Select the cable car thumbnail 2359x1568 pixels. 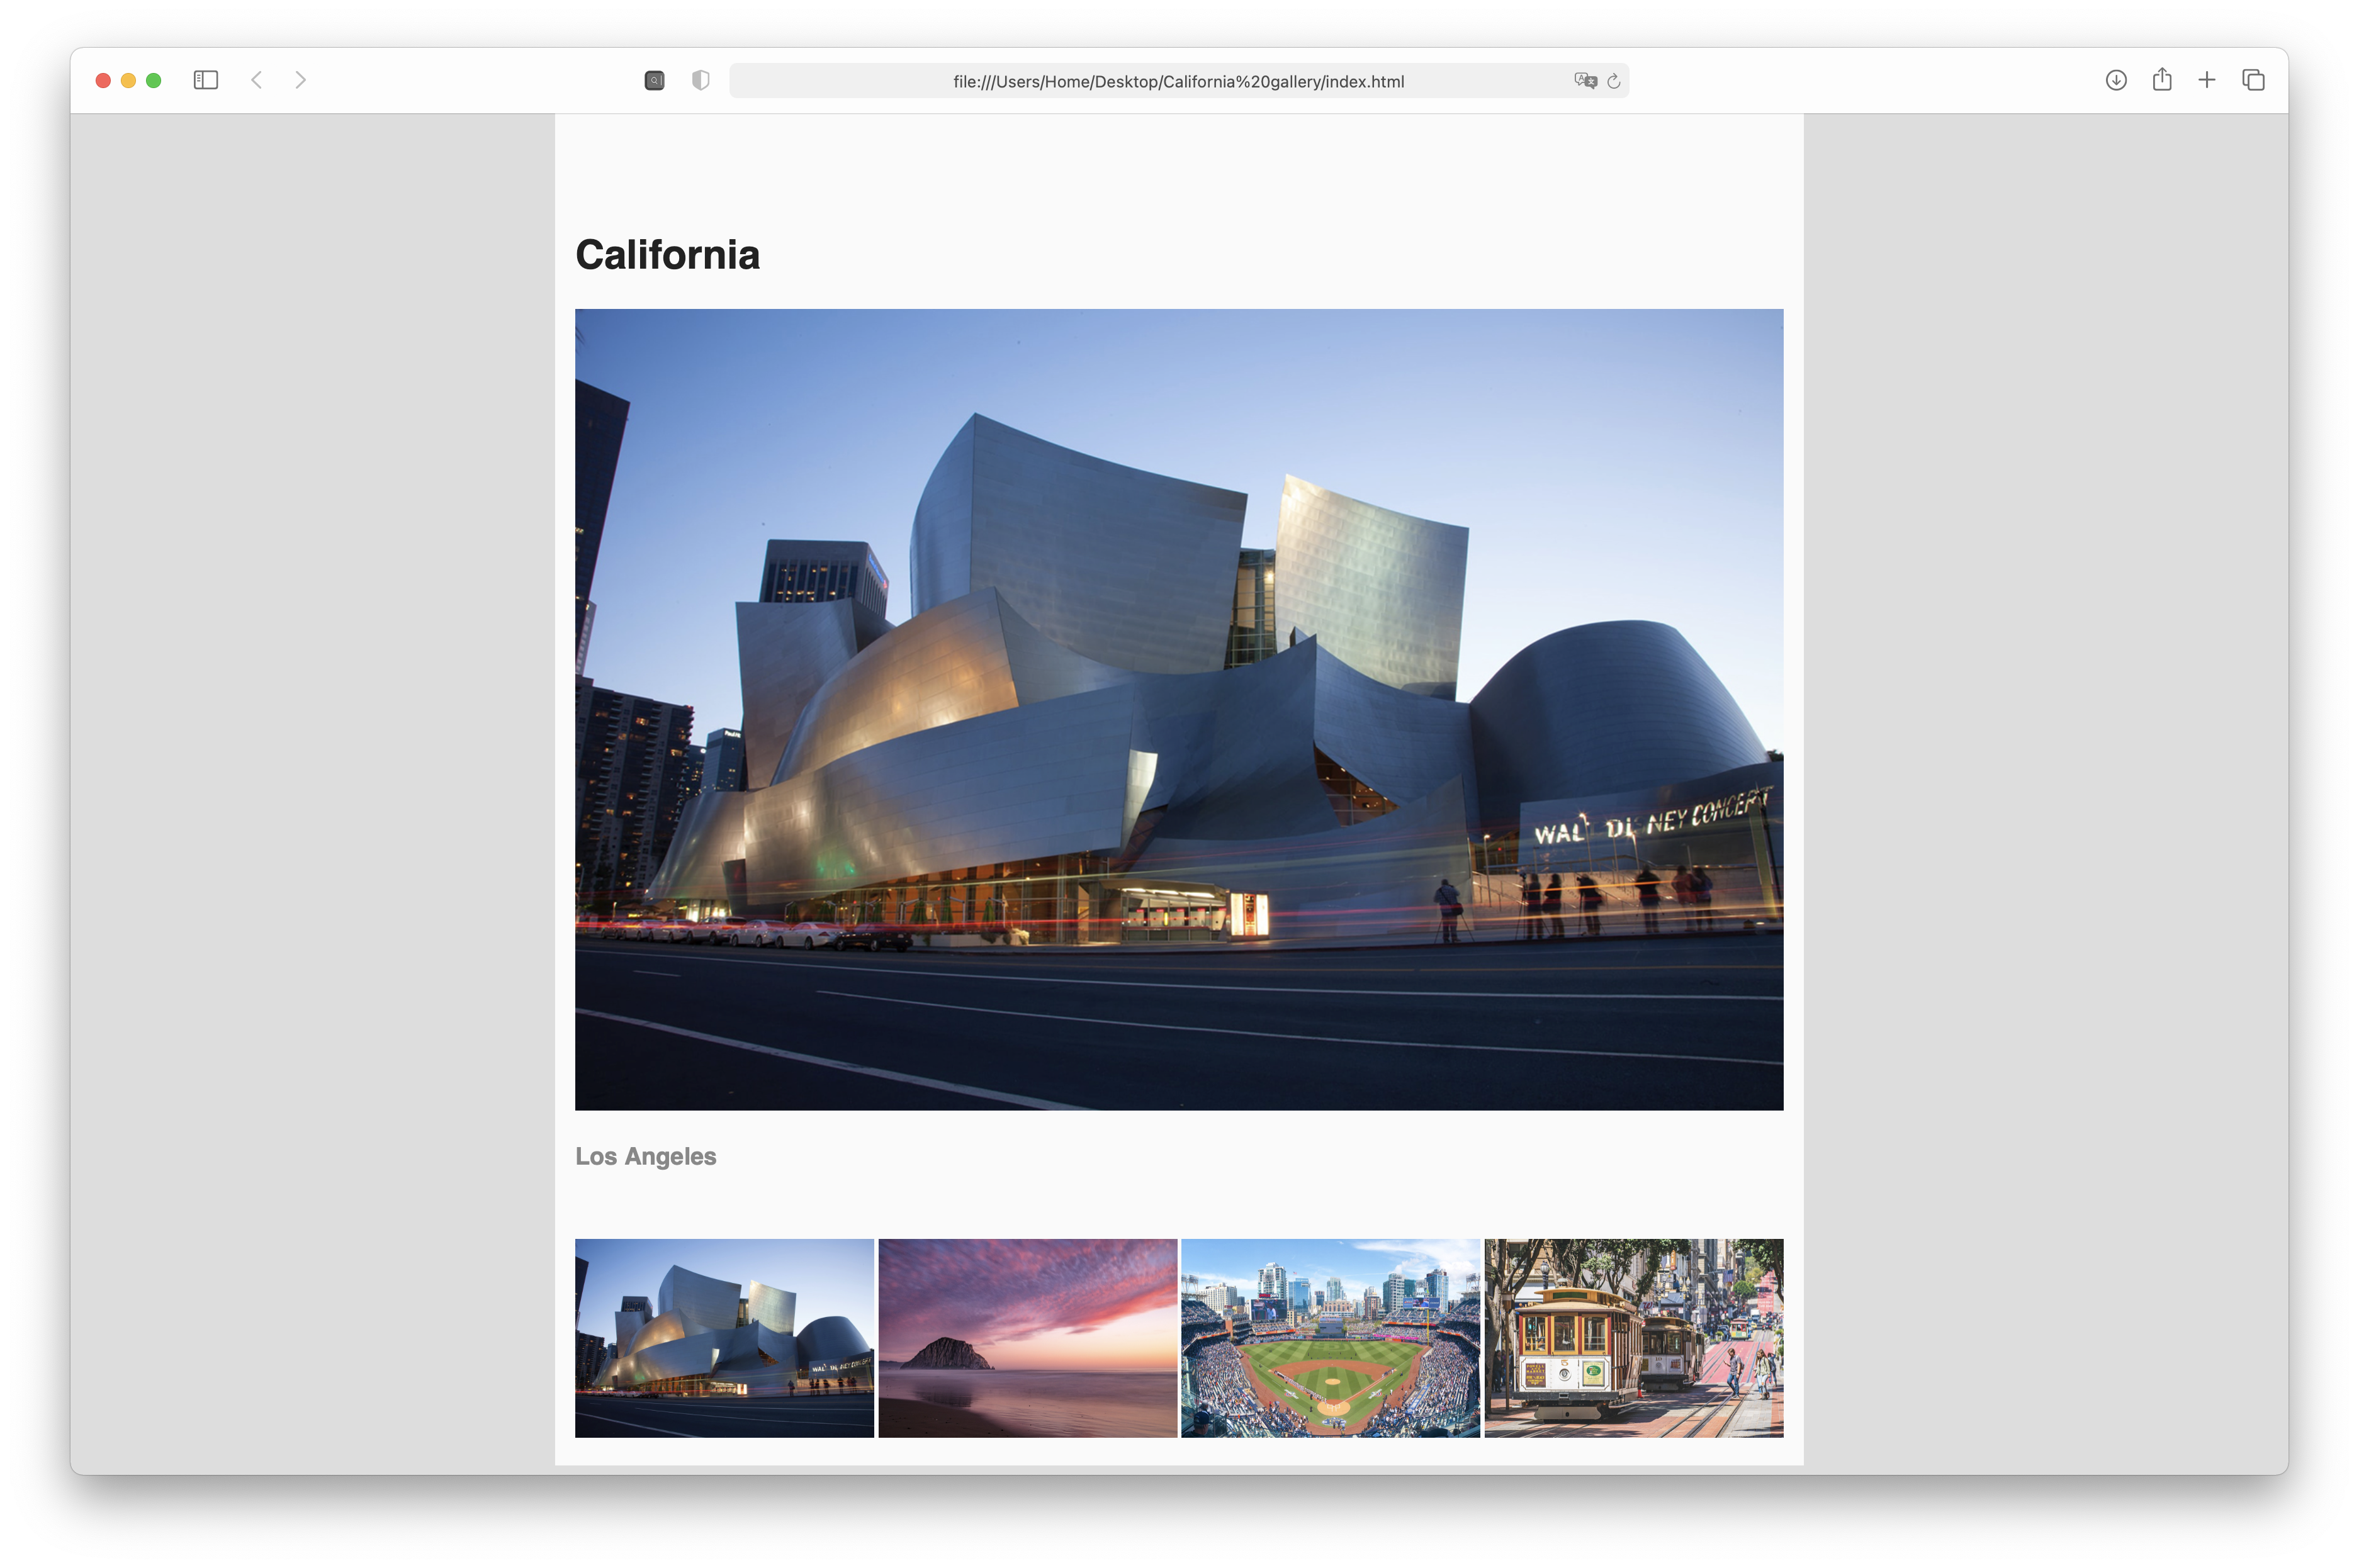pos(1633,1338)
